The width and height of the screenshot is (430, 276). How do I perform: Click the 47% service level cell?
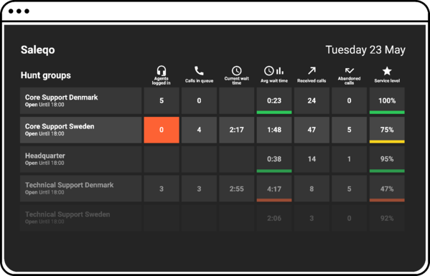tap(387, 189)
